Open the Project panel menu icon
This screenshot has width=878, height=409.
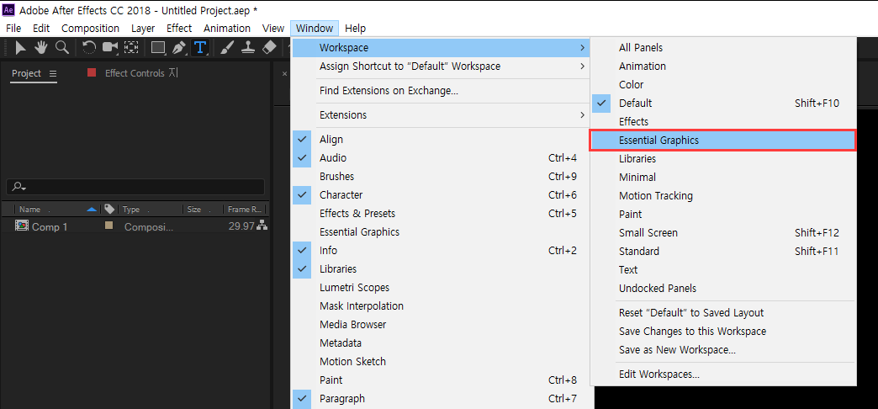pyautogui.click(x=53, y=73)
